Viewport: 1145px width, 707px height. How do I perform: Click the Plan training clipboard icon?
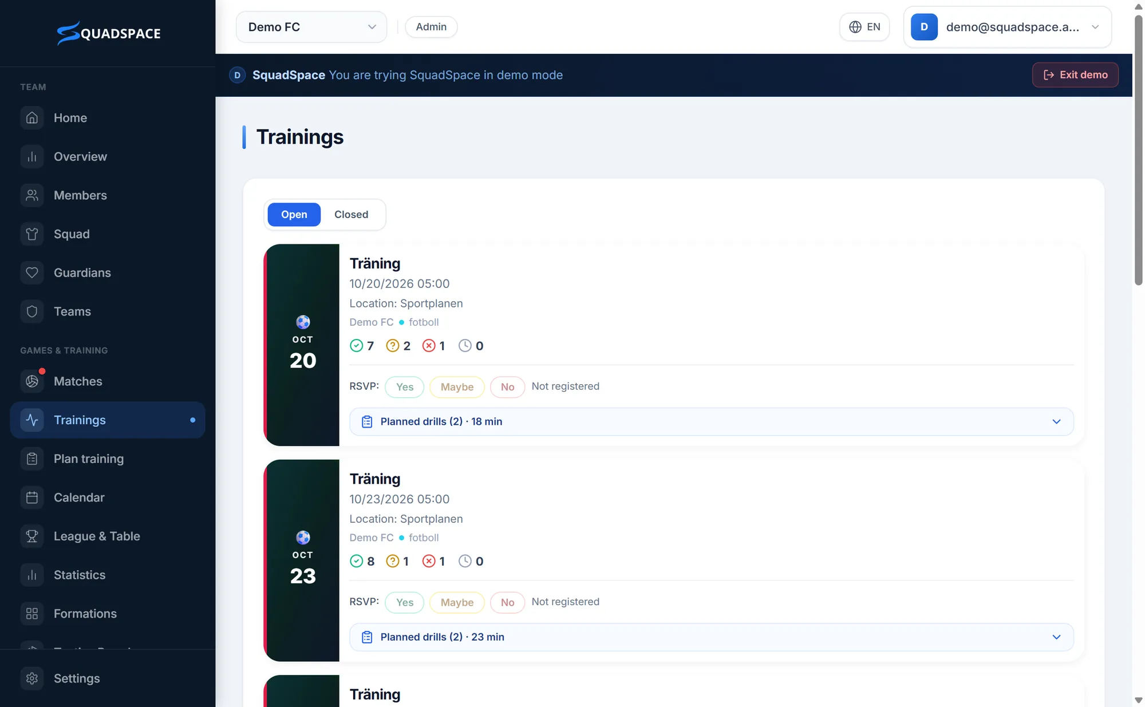(x=32, y=459)
